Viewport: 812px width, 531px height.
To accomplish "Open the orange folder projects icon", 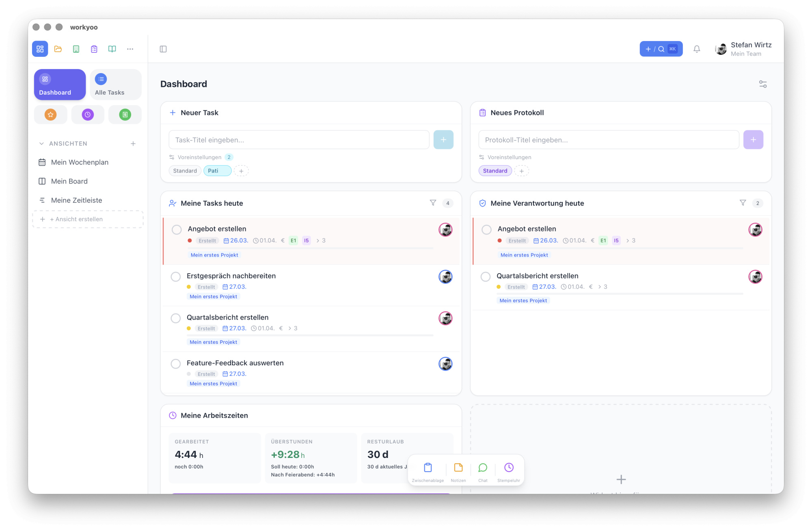I will tap(58, 49).
